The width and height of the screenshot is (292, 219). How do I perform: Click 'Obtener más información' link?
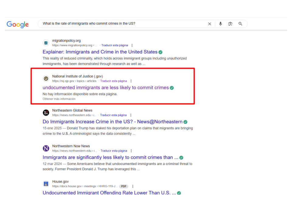[x=59, y=99]
